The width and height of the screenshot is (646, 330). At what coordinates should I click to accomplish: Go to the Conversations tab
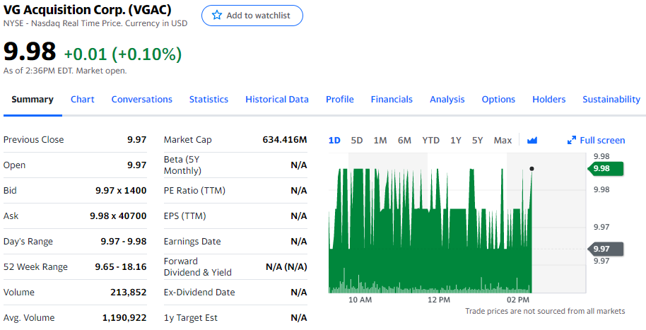pos(142,100)
